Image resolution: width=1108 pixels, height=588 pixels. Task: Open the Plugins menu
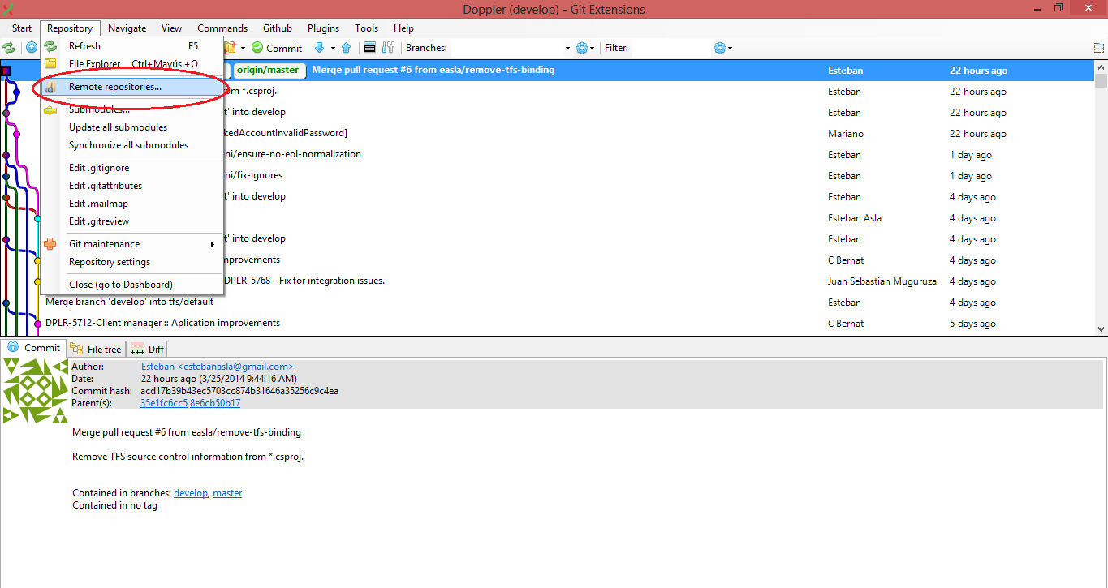323,28
